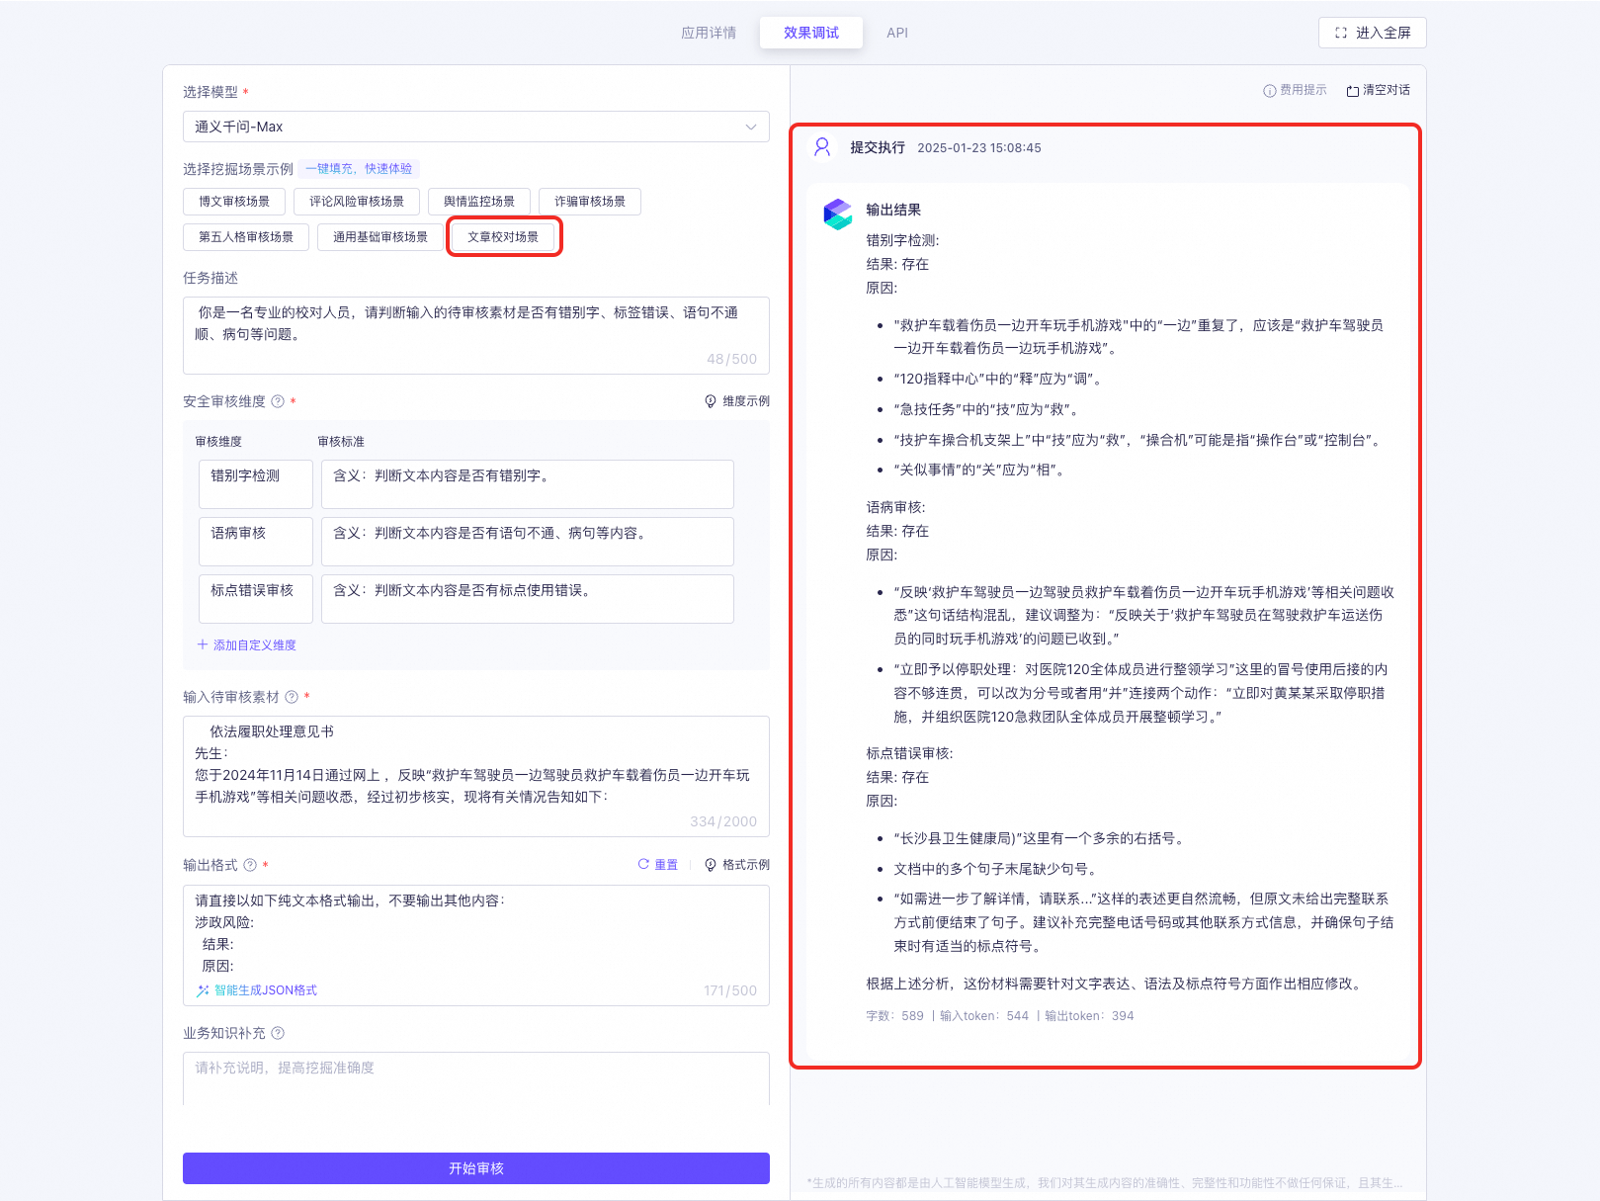This screenshot has width=1600, height=1201.
Task: Click the 输入token: 544 stat
Action: point(984,1016)
